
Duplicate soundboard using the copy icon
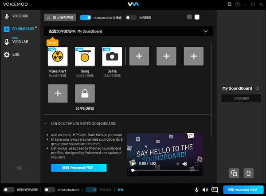[x=234, y=173]
